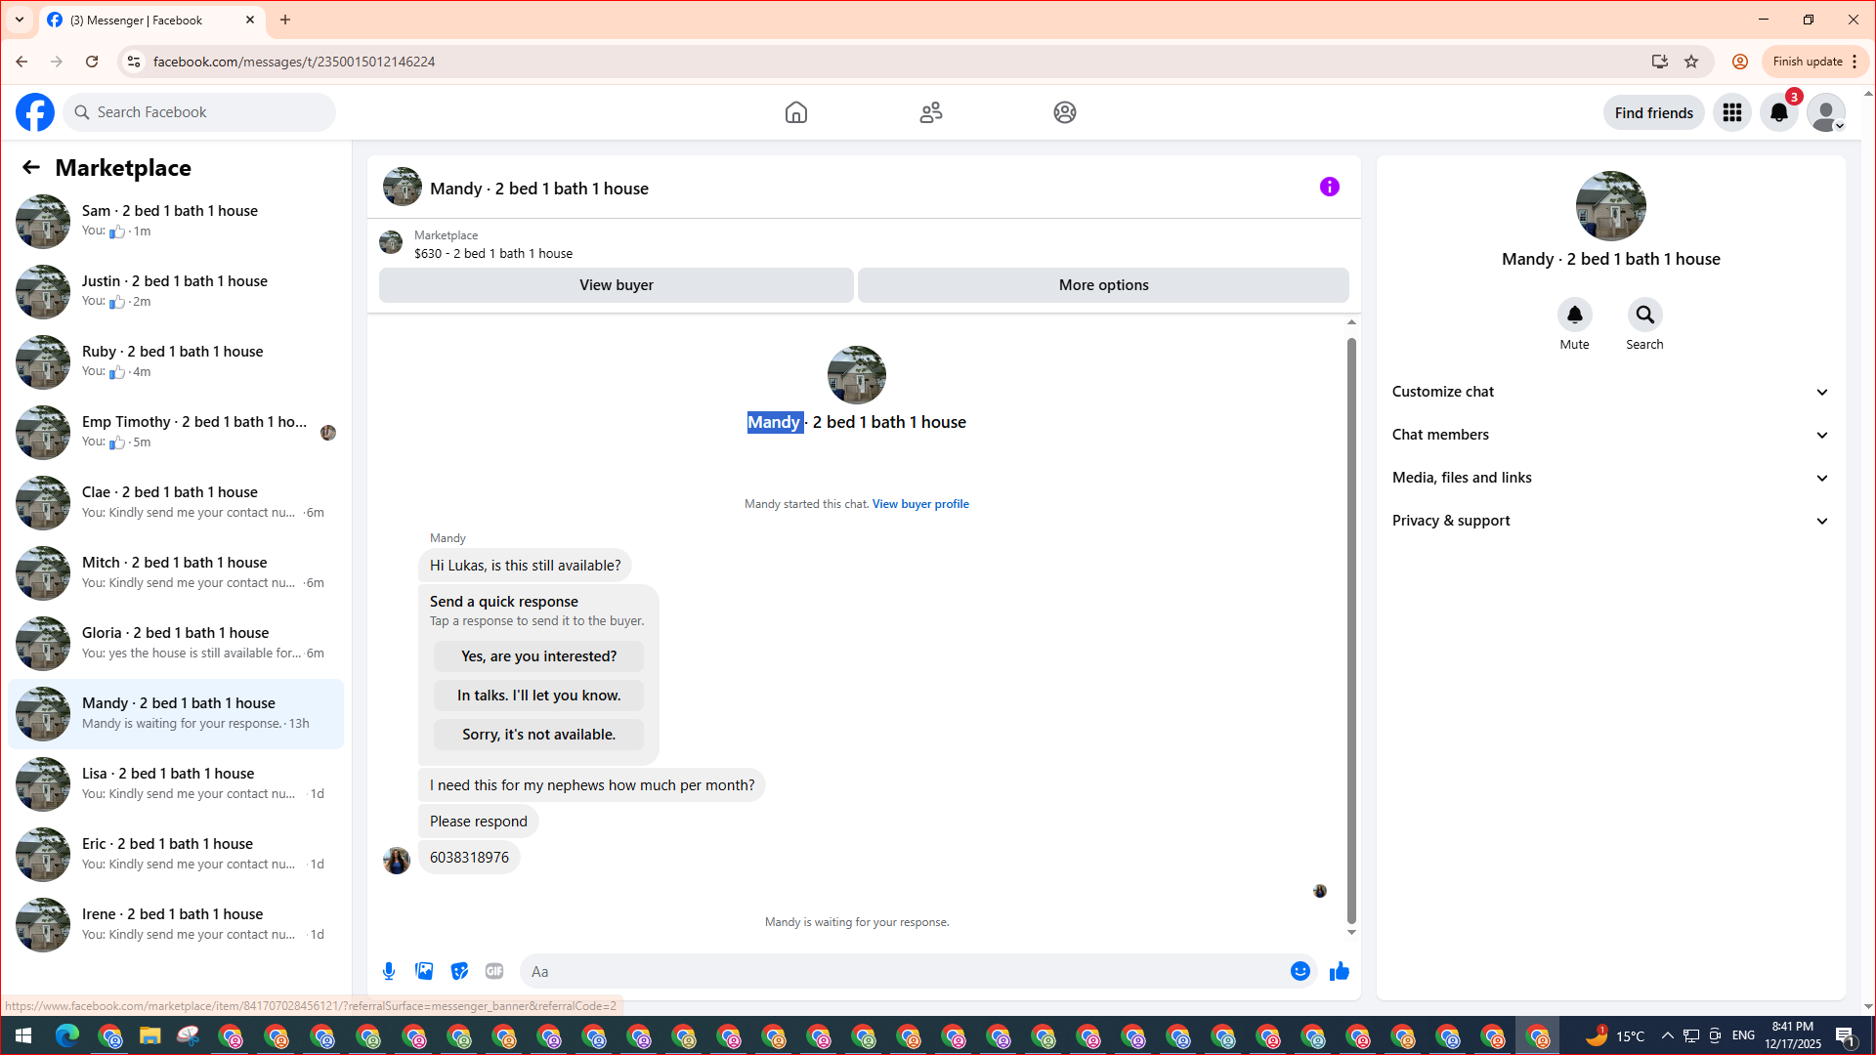Attach a photo with the image icon

424,971
